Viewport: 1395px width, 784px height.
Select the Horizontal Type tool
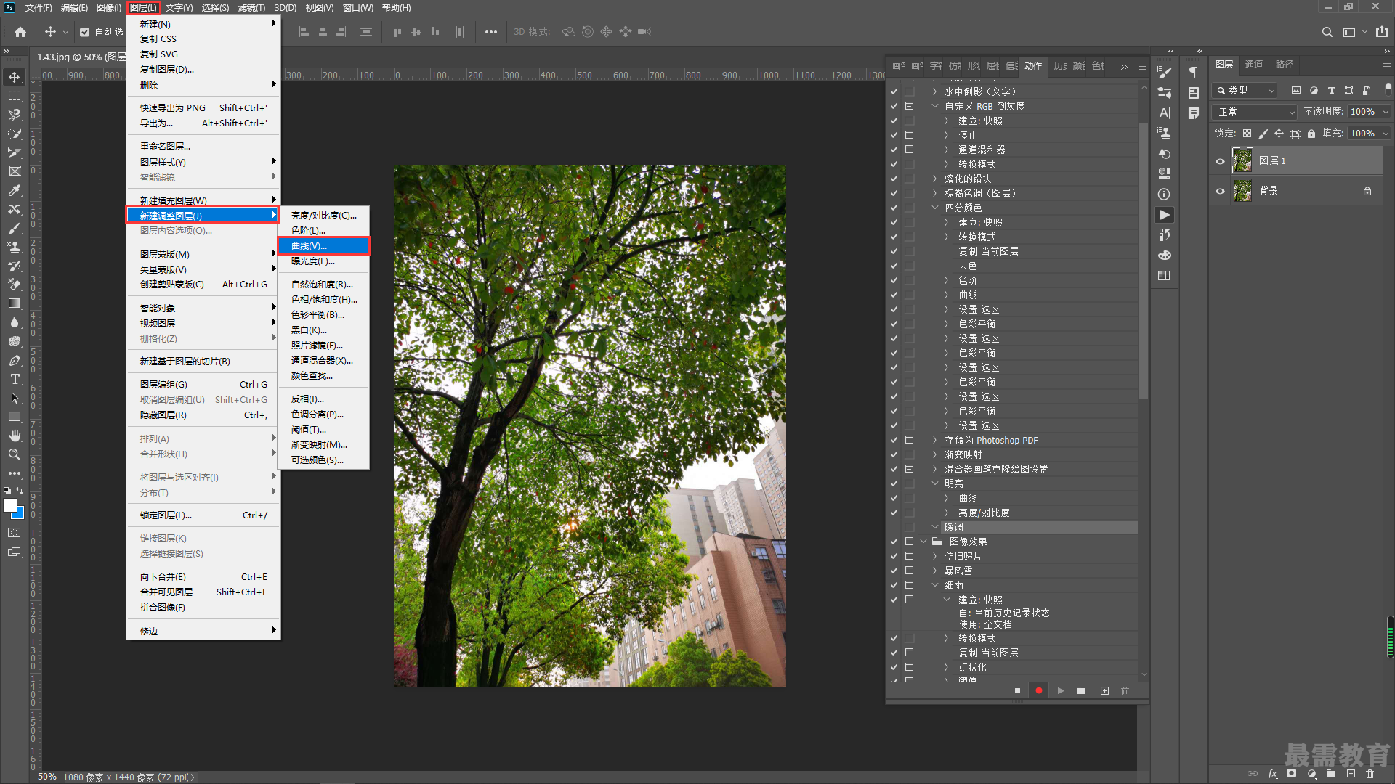pyautogui.click(x=15, y=379)
